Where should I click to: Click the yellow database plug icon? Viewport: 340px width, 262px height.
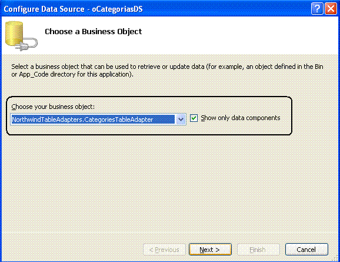pyautogui.click(x=21, y=36)
